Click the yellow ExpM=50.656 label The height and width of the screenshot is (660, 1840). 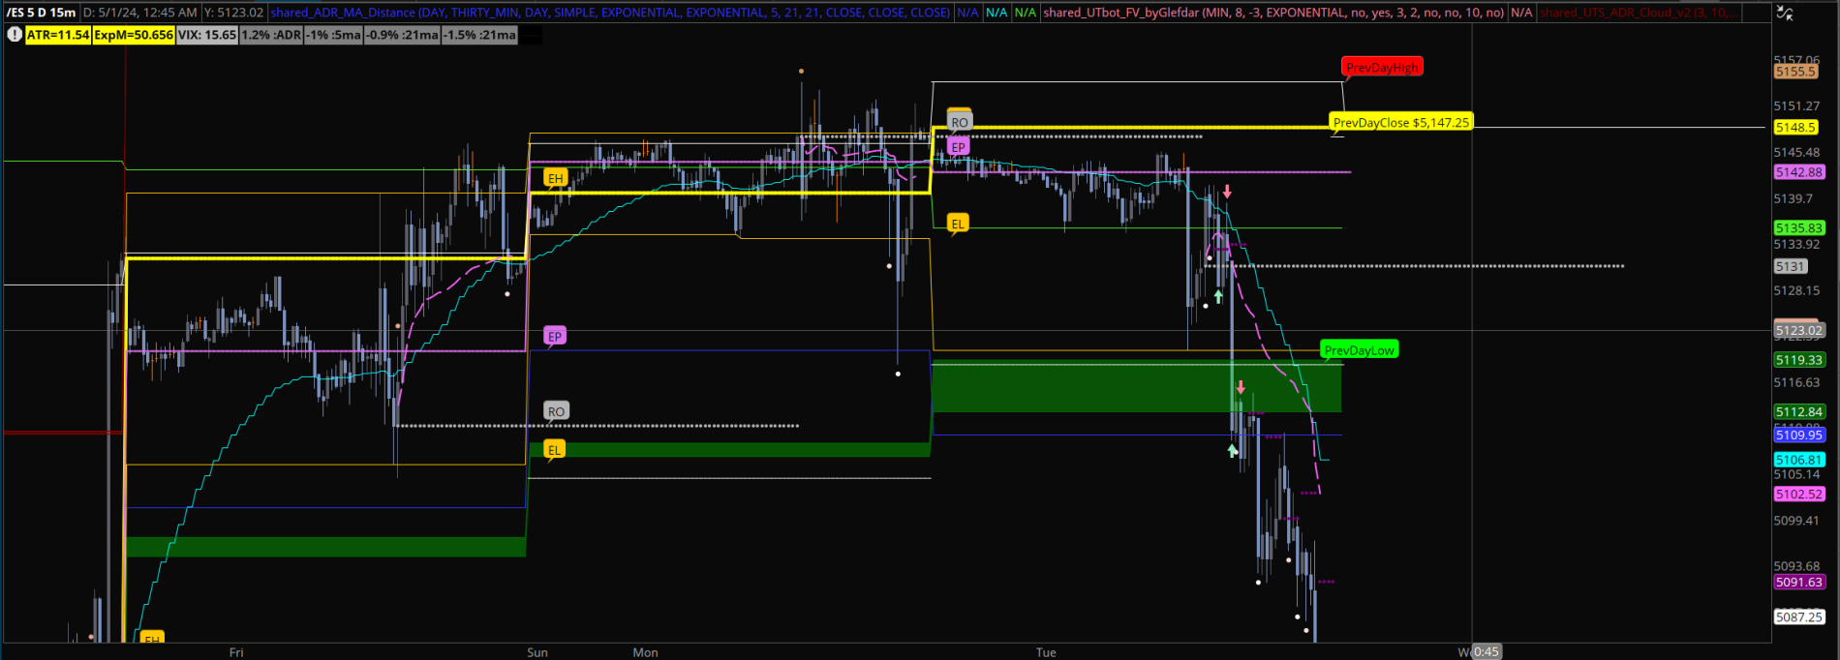click(x=134, y=35)
